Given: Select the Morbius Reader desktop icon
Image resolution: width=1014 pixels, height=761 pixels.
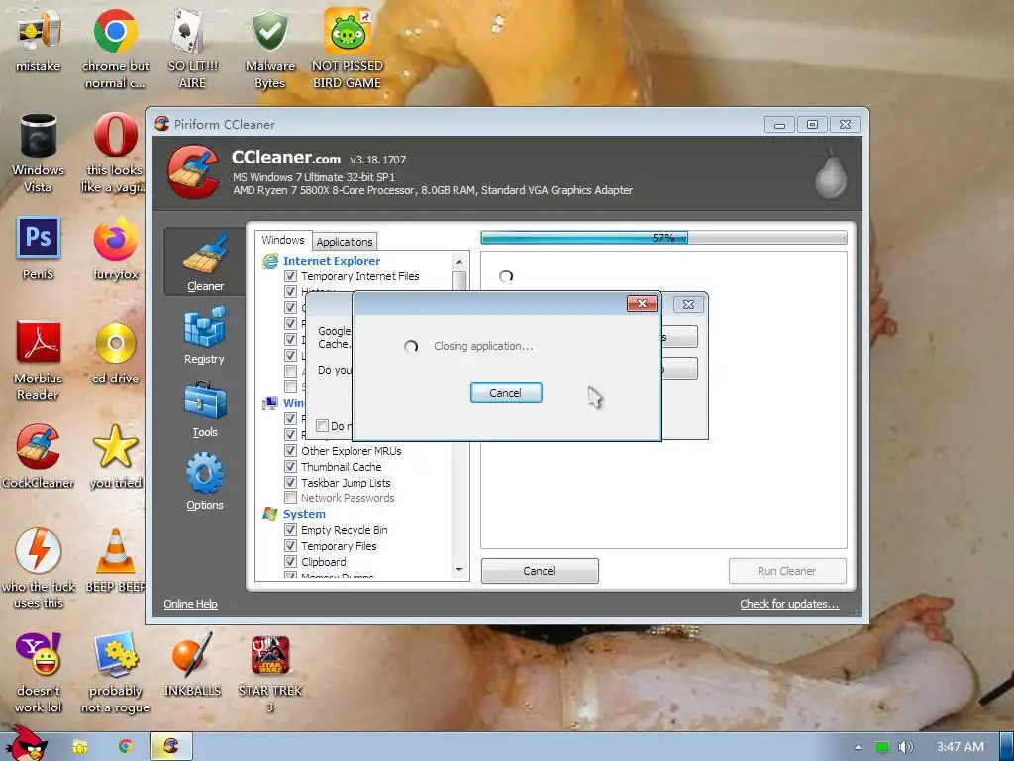Looking at the screenshot, I should pyautogui.click(x=39, y=361).
